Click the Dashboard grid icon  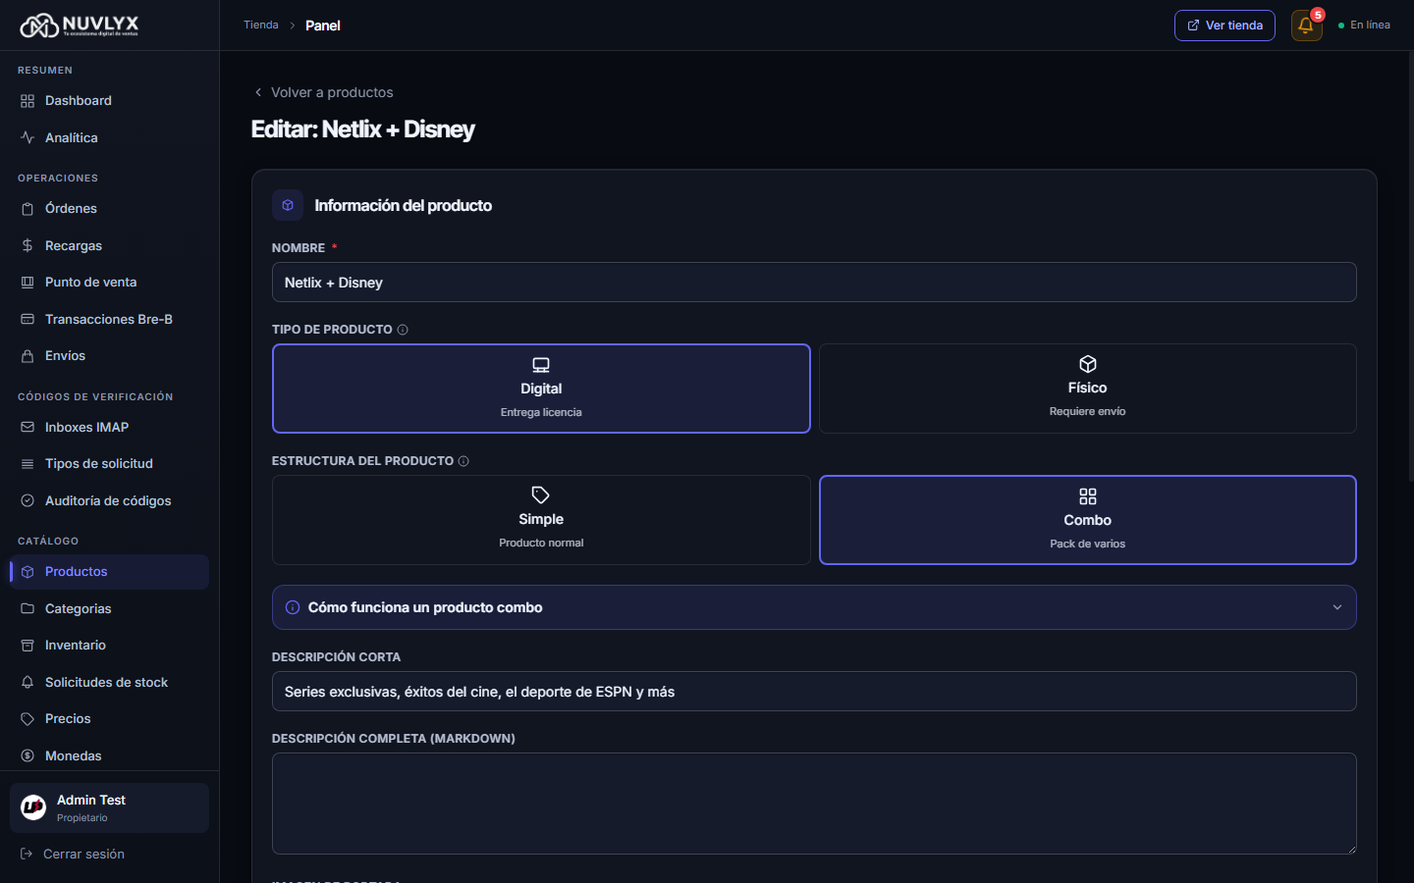(27, 101)
